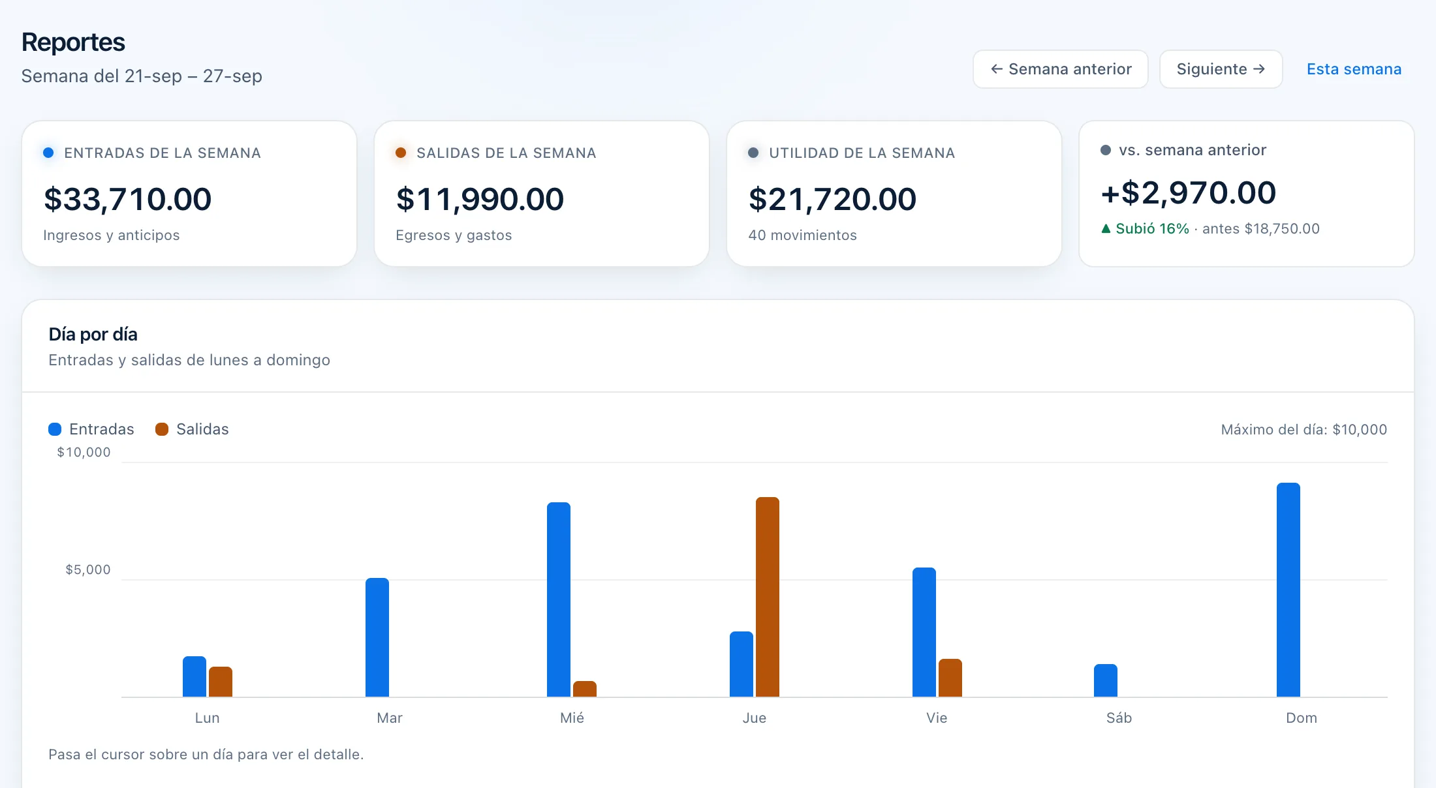Click the Siguiente week button
Viewport: 1436px width, 788px height.
tap(1221, 69)
